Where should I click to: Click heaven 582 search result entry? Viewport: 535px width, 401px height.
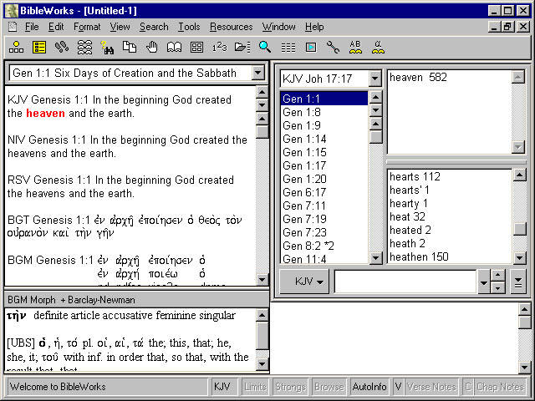pos(418,78)
